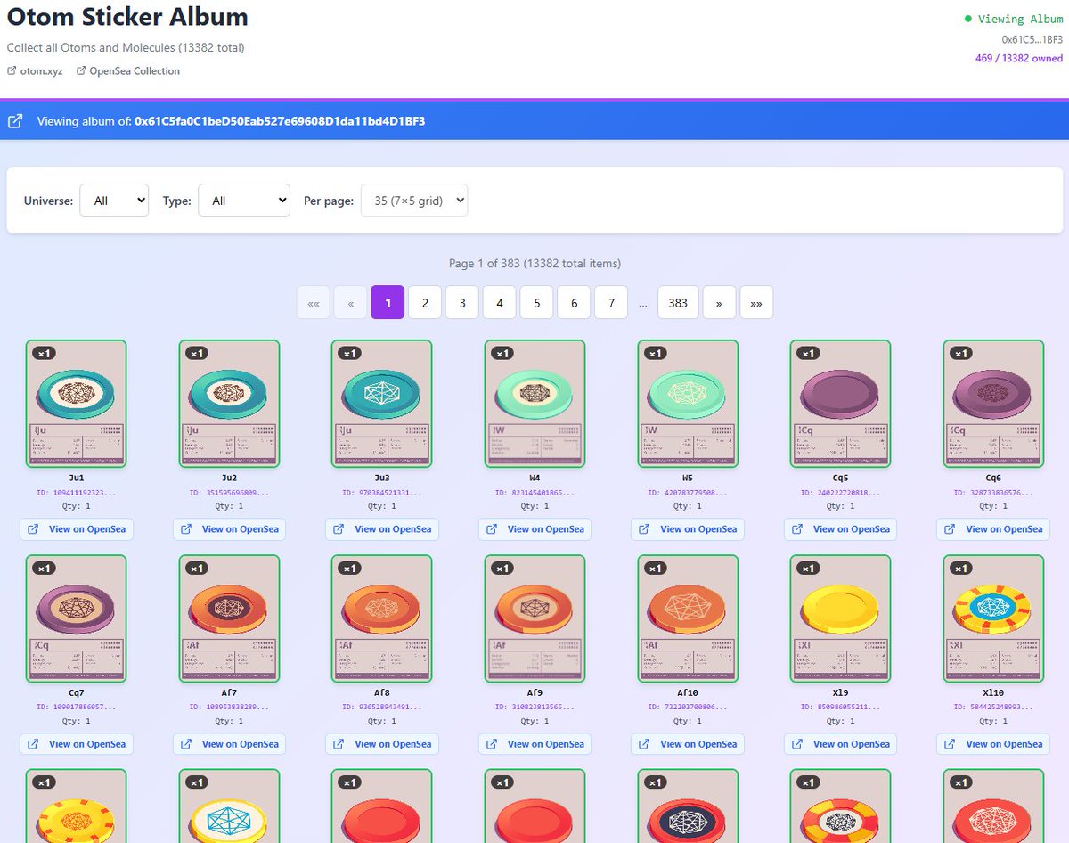Screen dimensions: 1069x843
Task: View Ju1 on OpenSea
Action: pyautogui.click(x=77, y=529)
